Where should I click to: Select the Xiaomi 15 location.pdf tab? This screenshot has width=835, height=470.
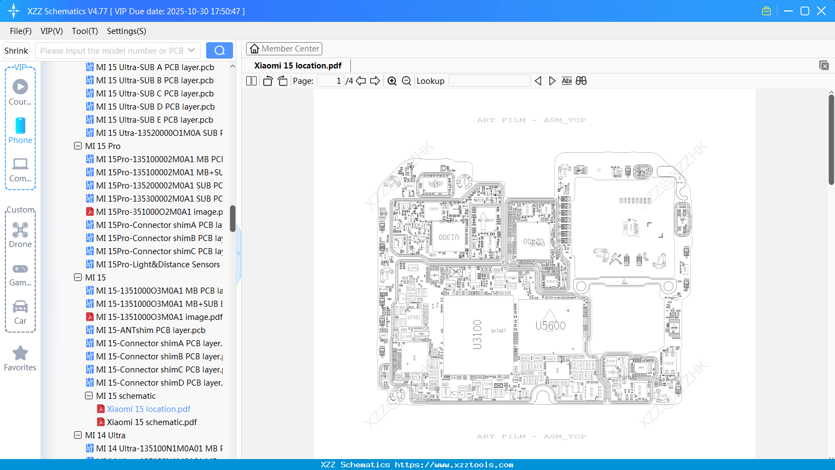297,65
